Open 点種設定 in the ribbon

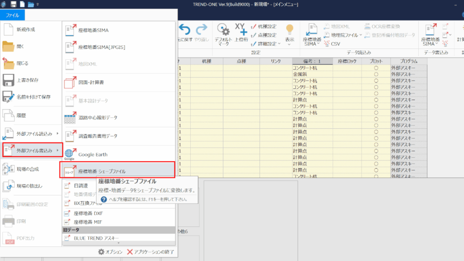pyautogui.click(x=264, y=35)
